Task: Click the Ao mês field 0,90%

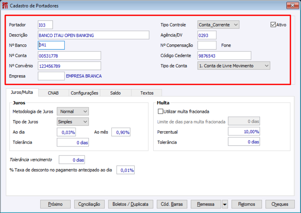Action: pyautogui.click(x=121, y=132)
